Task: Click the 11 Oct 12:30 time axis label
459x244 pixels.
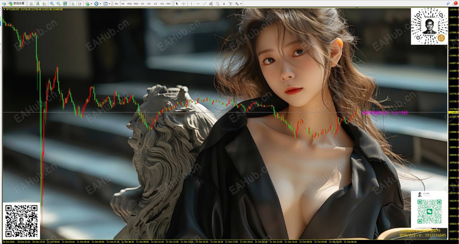Action: click(172, 242)
